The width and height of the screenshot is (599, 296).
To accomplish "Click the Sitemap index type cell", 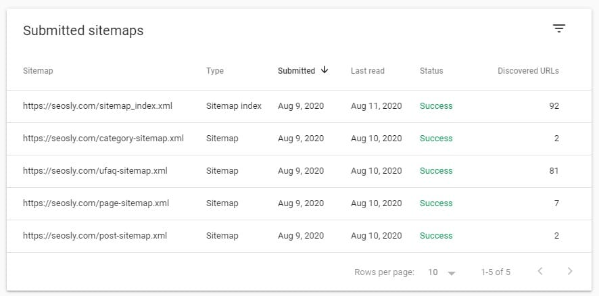I will (x=233, y=106).
